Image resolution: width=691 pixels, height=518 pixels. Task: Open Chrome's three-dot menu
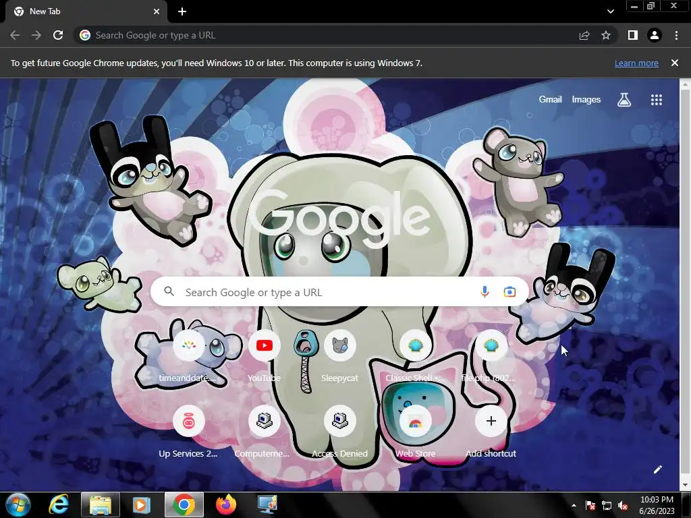click(x=676, y=35)
